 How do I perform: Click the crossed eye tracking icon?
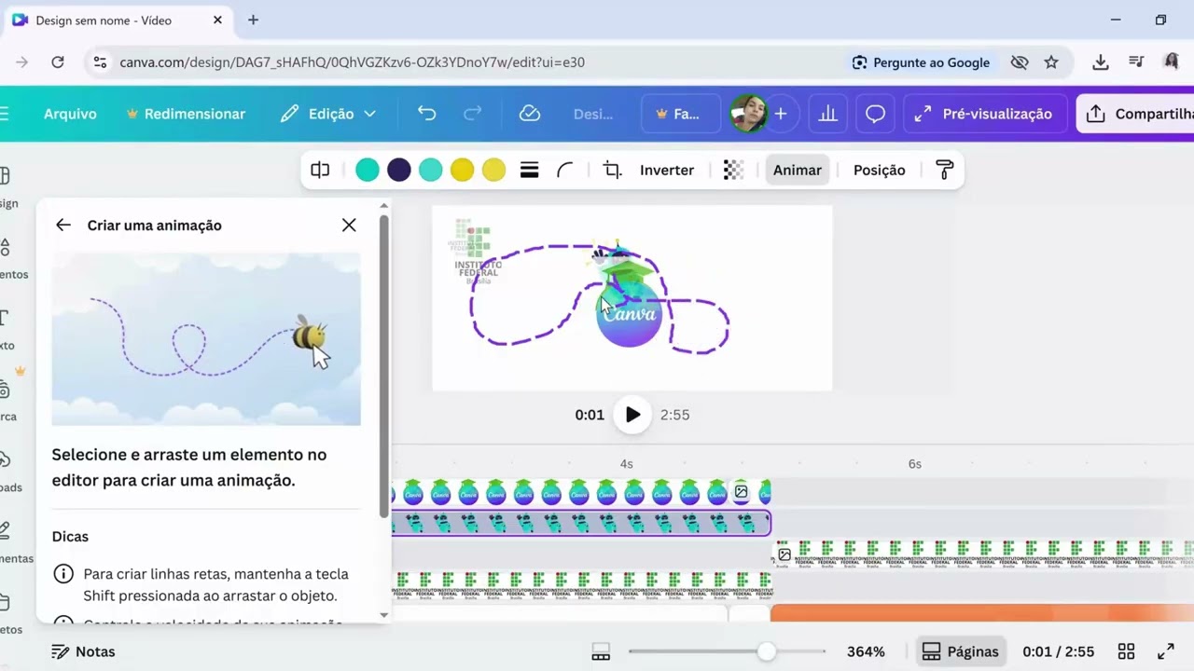(x=1020, y=62)
